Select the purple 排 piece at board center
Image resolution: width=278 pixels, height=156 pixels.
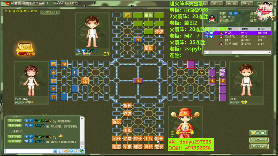[138, 81]
